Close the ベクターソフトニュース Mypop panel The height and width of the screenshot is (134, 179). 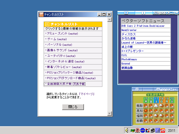pyautogui.click(x=126, y=13)
